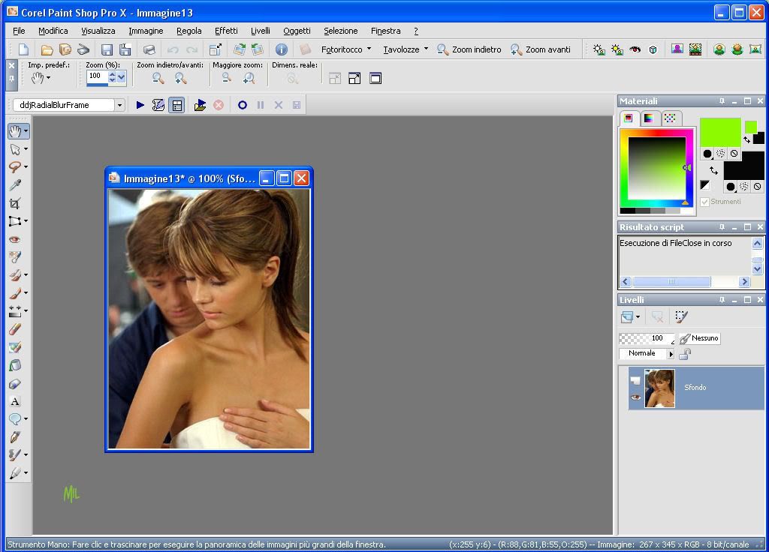769x552 pixels.
Task: Select the Paint Brush tool
Action: point(15,293)
